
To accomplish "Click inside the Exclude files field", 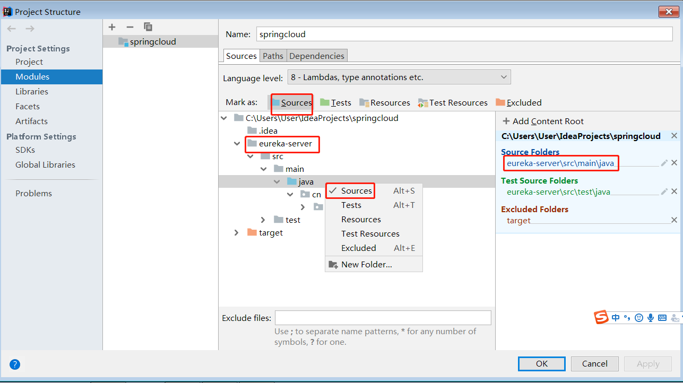I will point(382,317).
